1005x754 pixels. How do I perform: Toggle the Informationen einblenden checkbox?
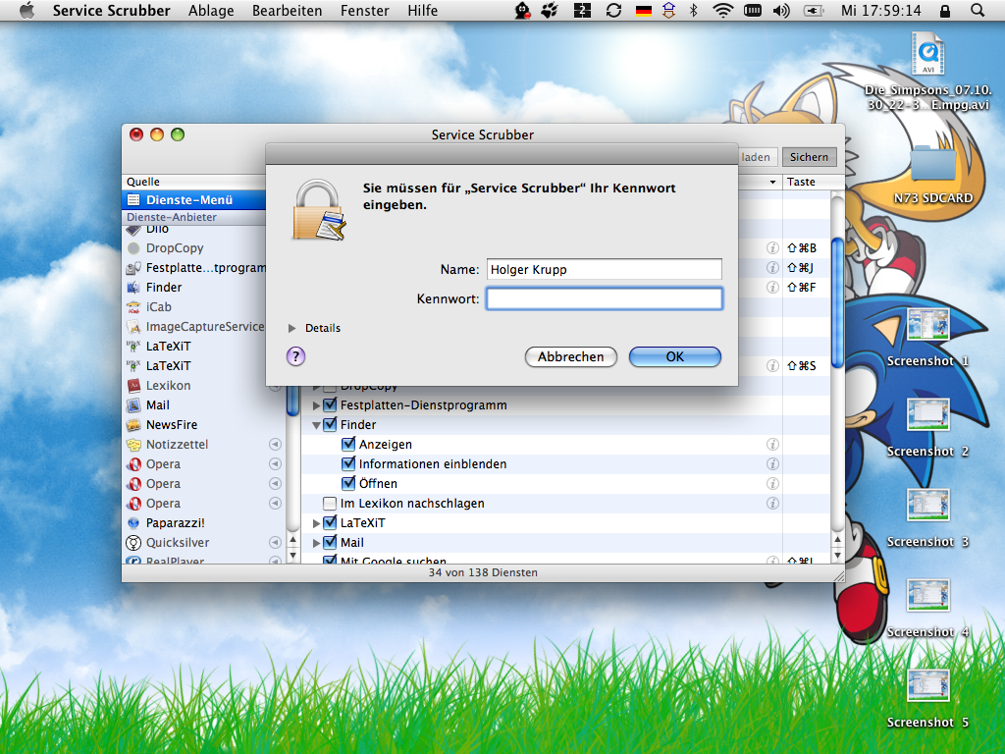(x=348, y=463)
